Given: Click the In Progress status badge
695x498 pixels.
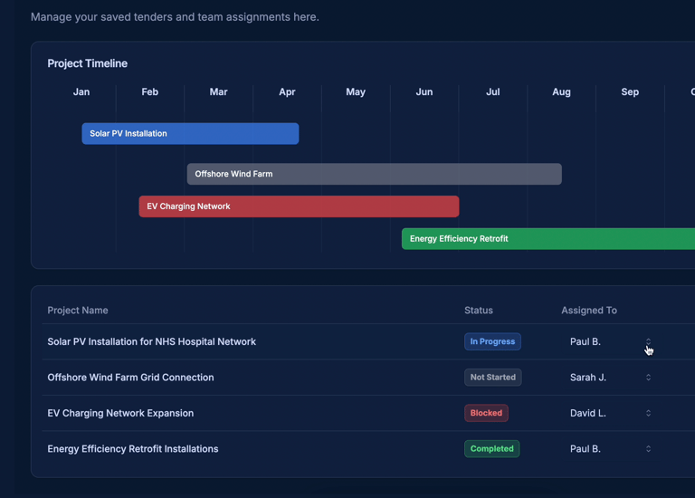Looking at the screenshot, I should (x=492, y=341).
